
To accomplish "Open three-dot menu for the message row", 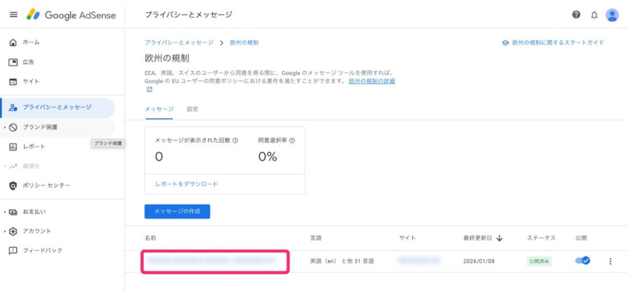I will [x=610, y=262].
